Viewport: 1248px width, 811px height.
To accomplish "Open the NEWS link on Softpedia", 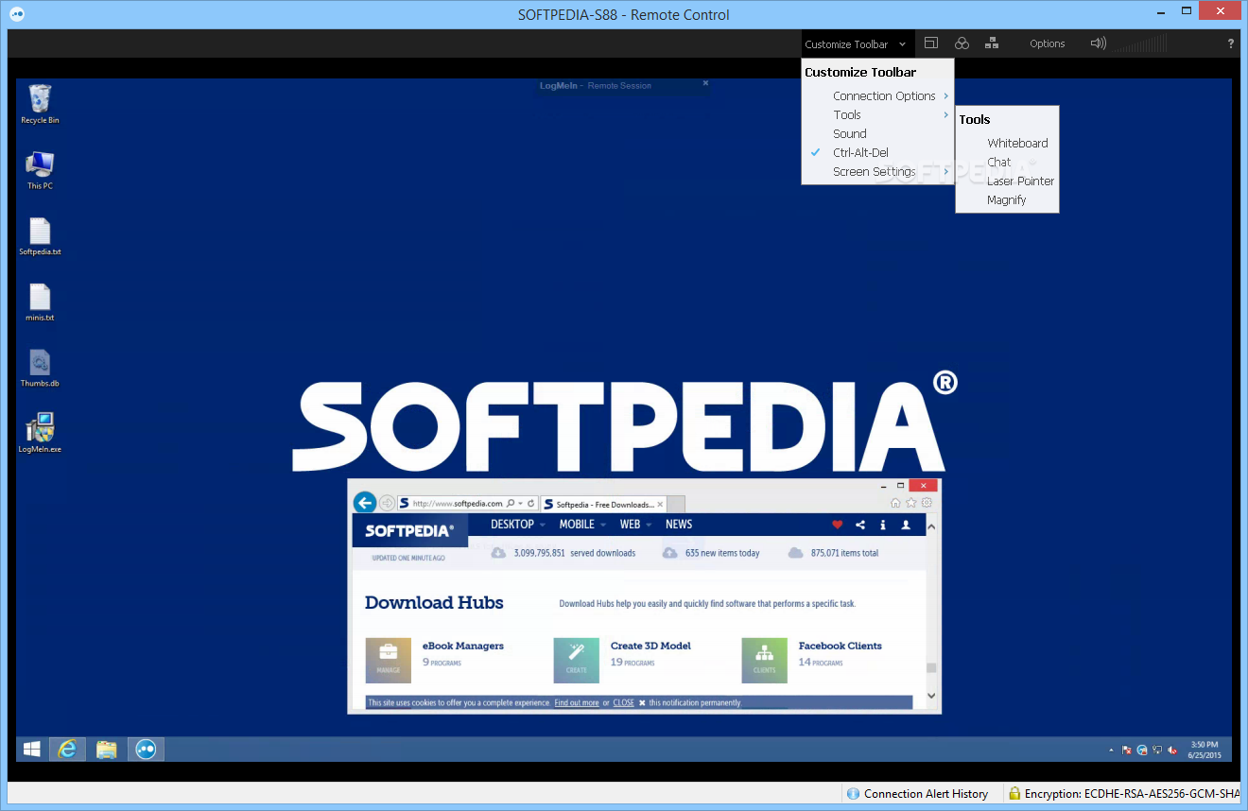I will (x=679, y=525).
